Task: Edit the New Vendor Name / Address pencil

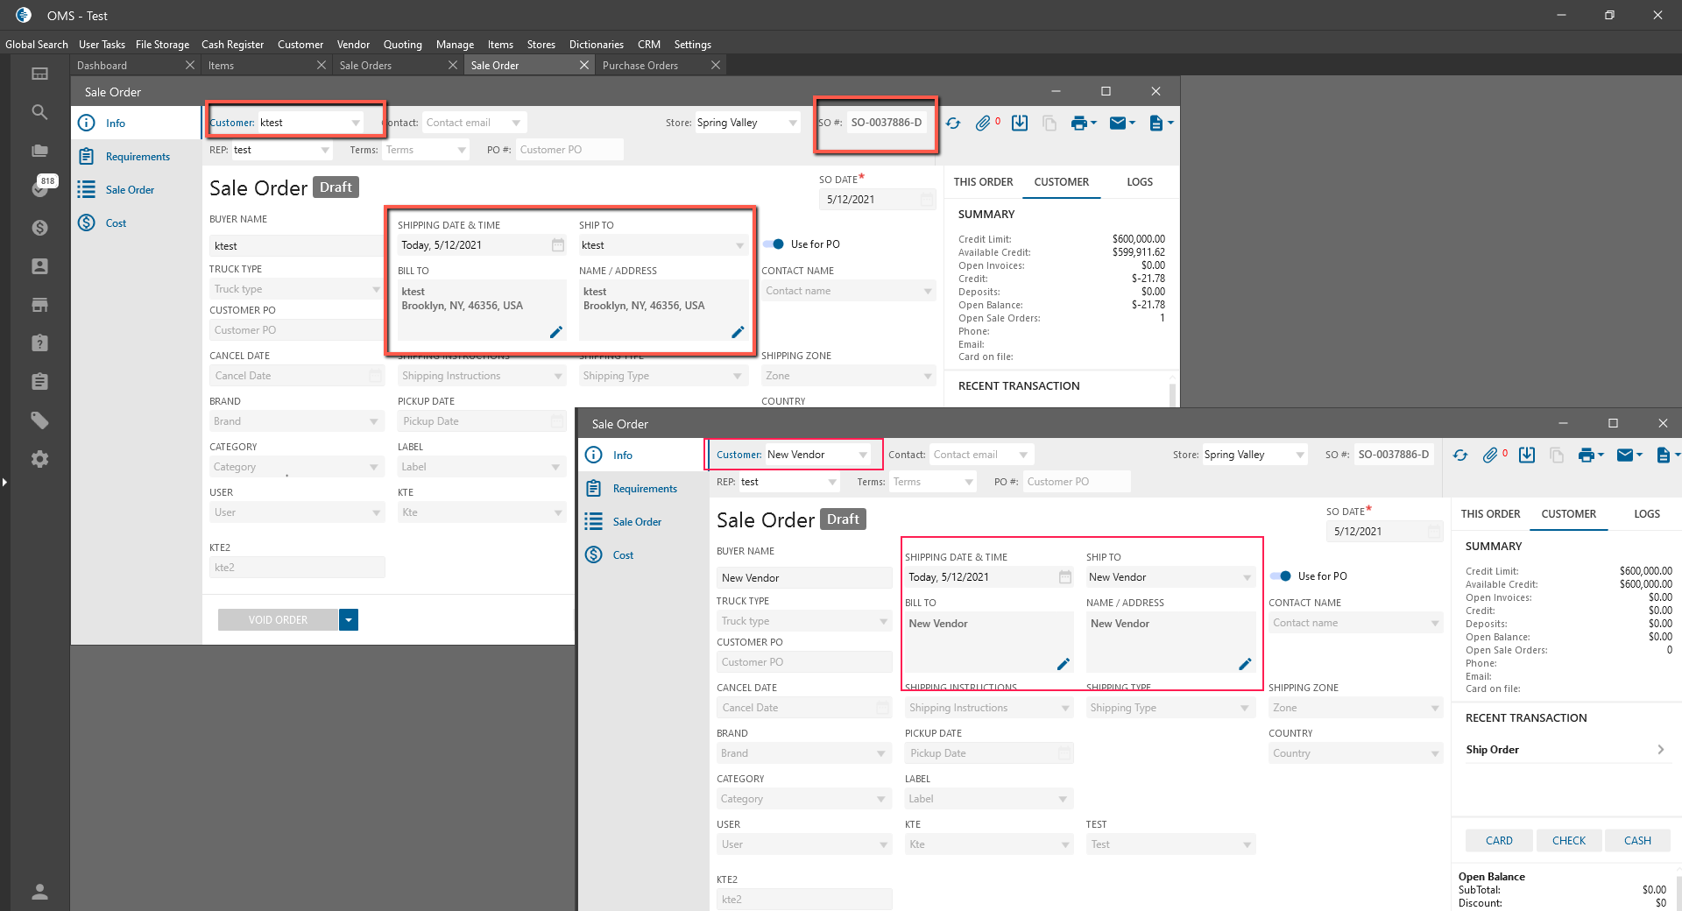Action: pos(1245,664)
